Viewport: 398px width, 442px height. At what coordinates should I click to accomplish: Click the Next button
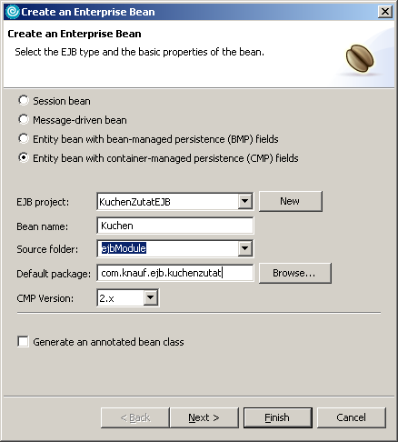(x=204, y=417)
